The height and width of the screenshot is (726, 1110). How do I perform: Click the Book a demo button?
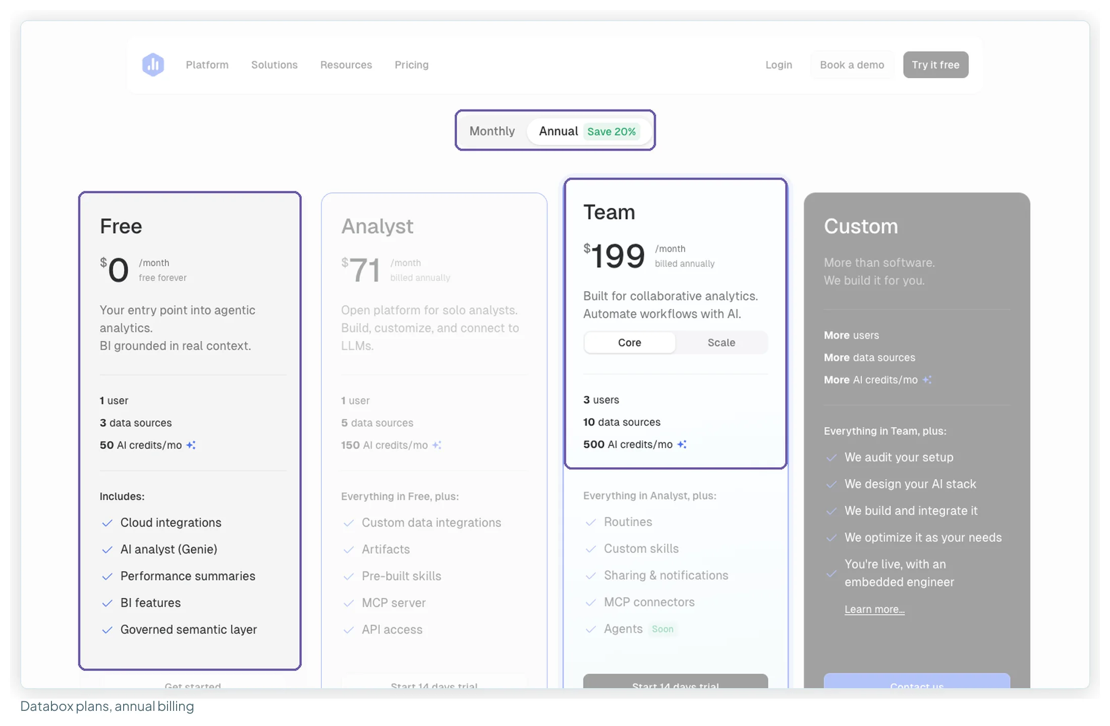point(852,65)
